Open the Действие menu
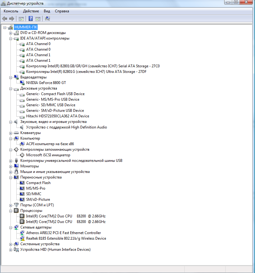The height and width of the screenshot is (273, 255). coord(31,11)
